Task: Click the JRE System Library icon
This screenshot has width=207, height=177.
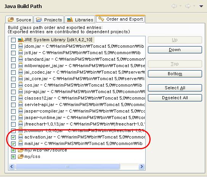Action: (x=21, y=40)
